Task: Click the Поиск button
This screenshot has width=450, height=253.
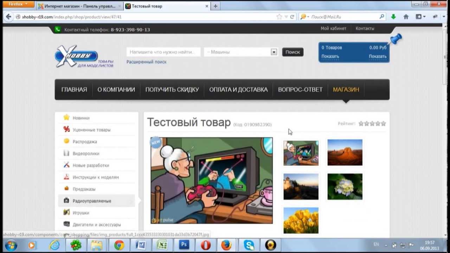Action: pos(292,52)
